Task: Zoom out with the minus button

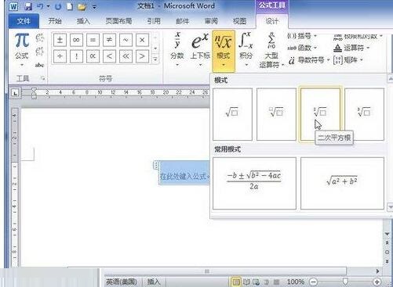Action: [313, 282]
